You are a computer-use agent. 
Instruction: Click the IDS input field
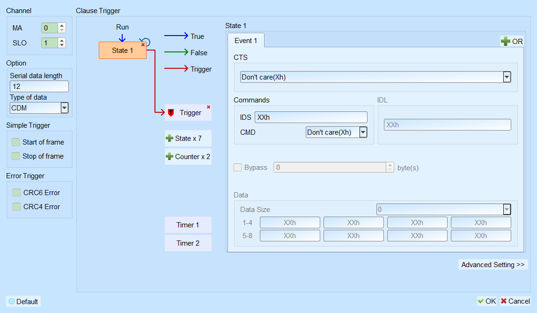point(311,117)
